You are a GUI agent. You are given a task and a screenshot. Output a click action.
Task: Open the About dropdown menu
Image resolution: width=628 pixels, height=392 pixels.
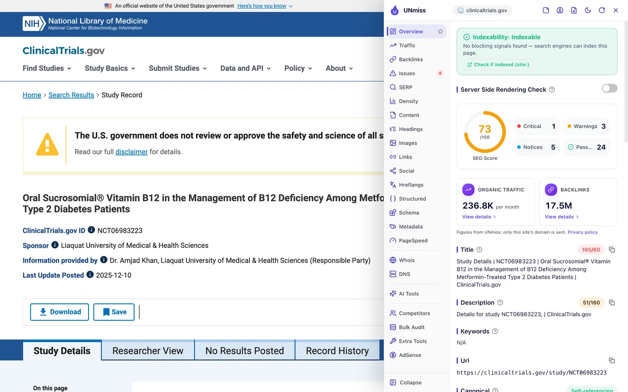(x=339, y=68)
